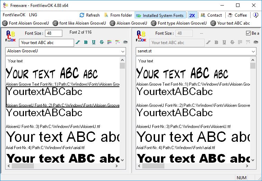The image size is (262, 181).
Task: Click right pane sample text field
Action: click(177, 43)
